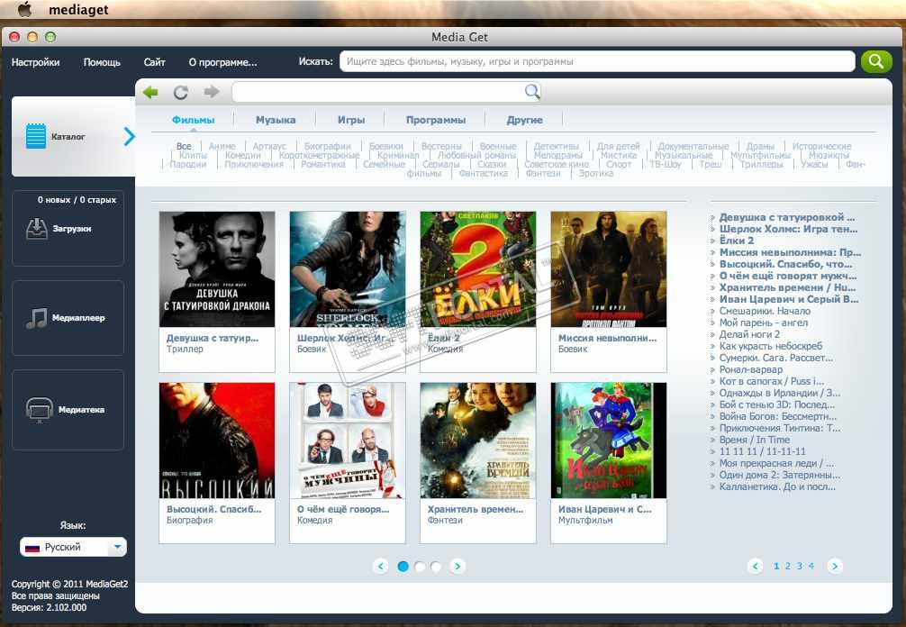This screenshot has width=906, height=627.
Task: Click list item Как украсть небоскреб
Action: coord(771,346)
